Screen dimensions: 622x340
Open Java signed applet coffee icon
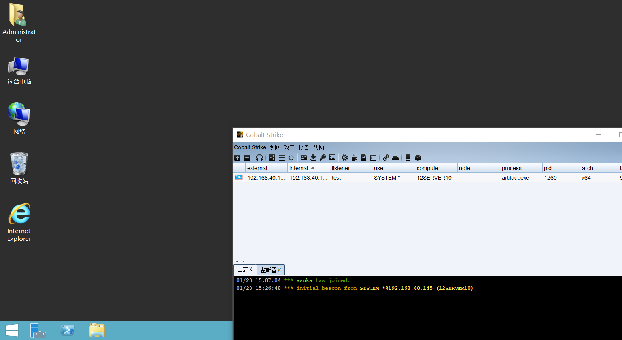pyautogui.click(x=354, y=158)
